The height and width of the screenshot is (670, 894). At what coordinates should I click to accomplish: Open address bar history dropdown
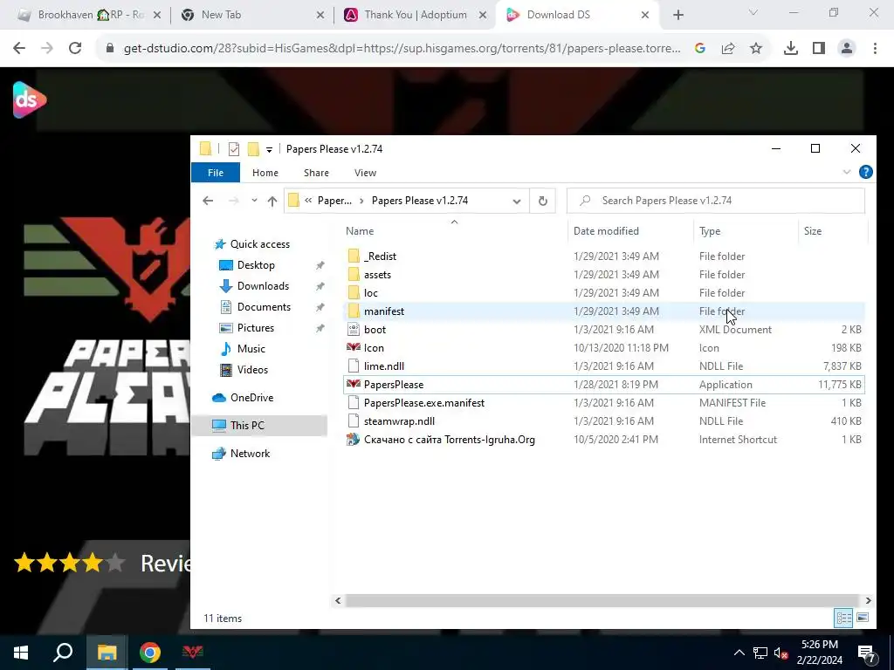click(517, 201)
